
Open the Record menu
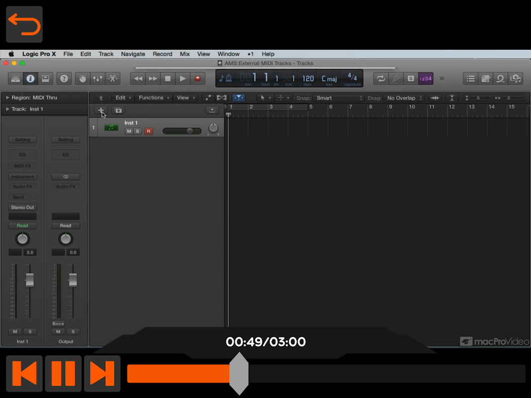[x=163, y=54]
